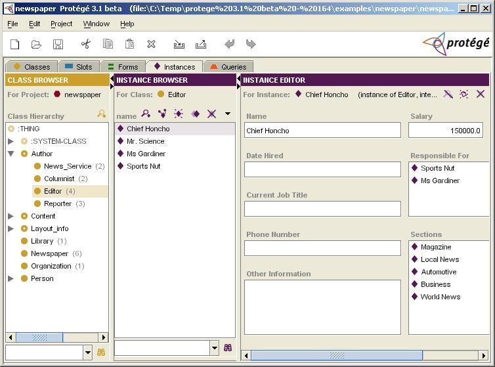Screen dimensions: 495x367
Task: Click the Redo arrow icon
Action: pos(251,44)
